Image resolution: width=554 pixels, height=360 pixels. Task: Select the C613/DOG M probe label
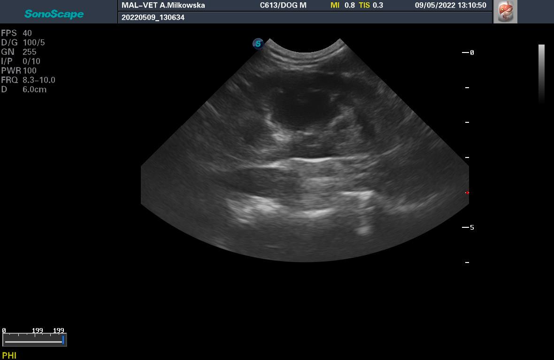tap(283, 6)
